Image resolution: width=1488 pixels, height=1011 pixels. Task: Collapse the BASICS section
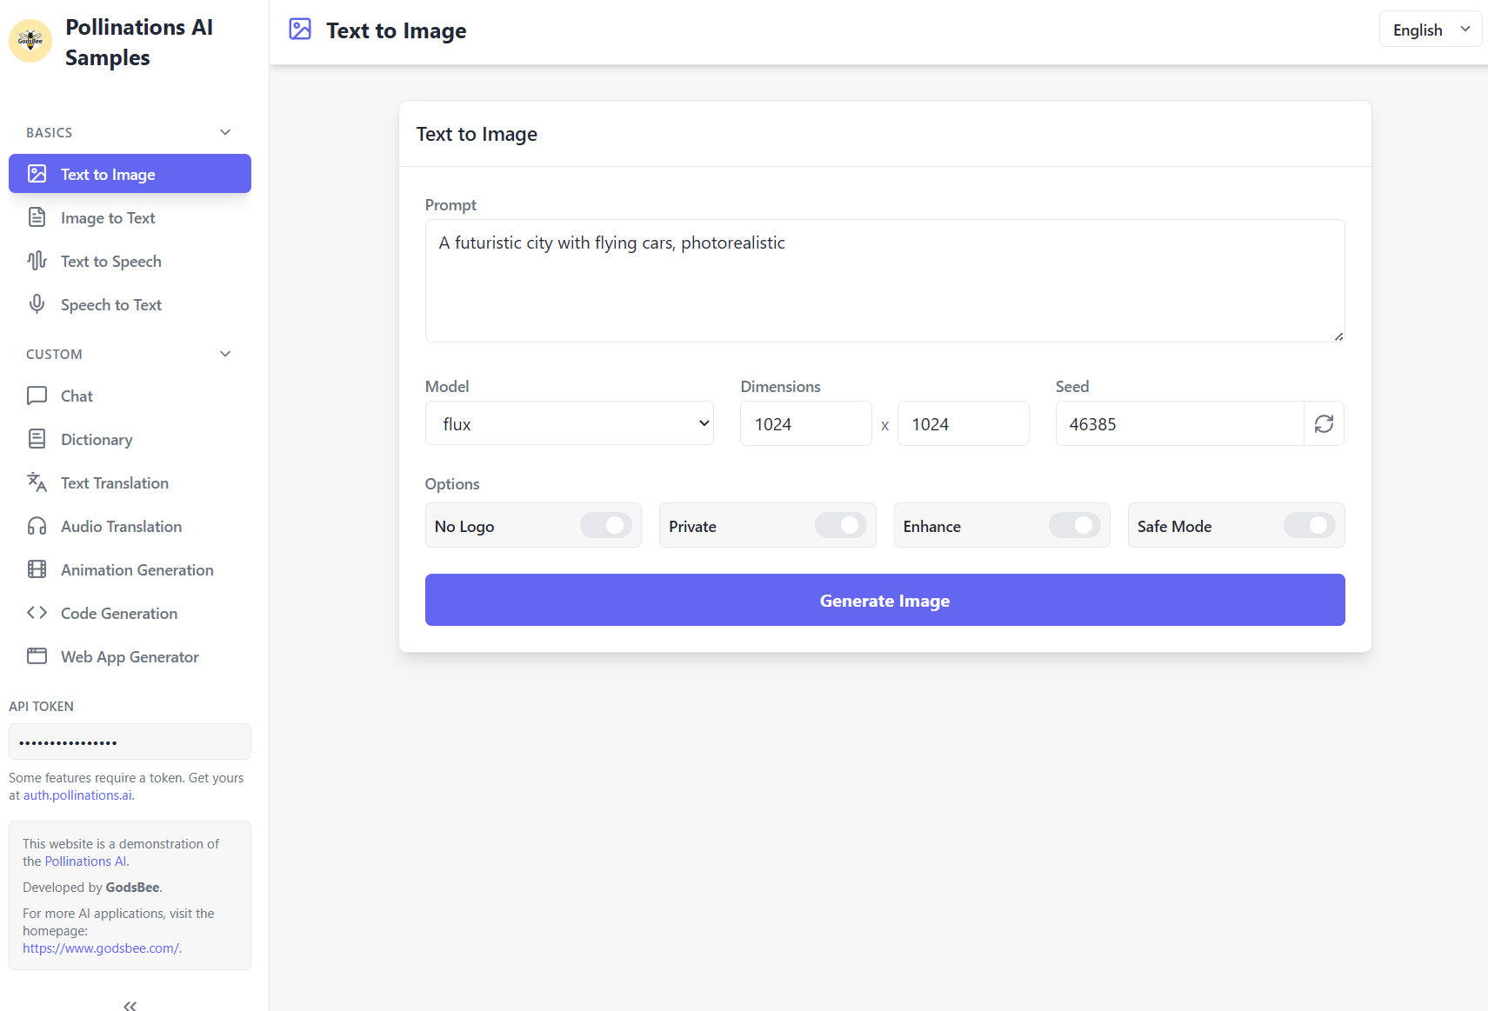[130, 132]
